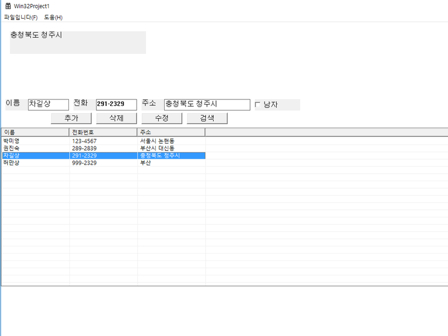The height and width of the screenshot is (336, 448).
Task: Click the gray display box showing 충청북도 청주시
Action: pyautogui.click(x=77, y=42)
